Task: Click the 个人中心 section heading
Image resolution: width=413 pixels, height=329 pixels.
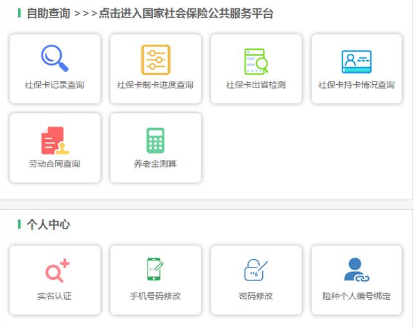Action: point(48,225)
